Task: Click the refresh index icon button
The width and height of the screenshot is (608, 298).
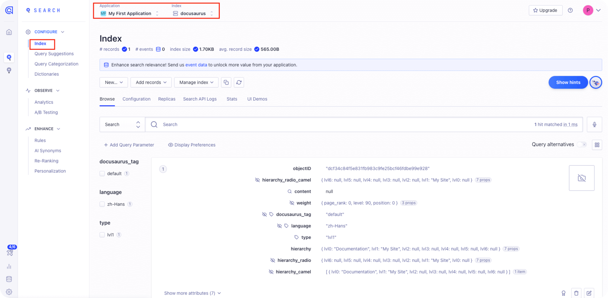Action: (x=239, y=82)
